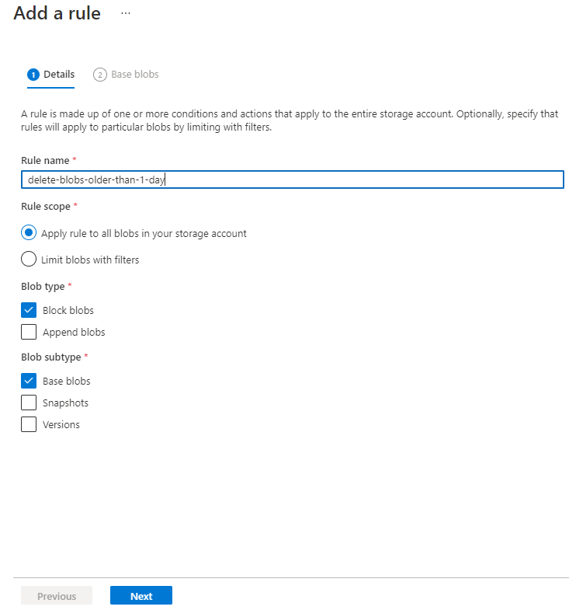Switch to the Details tab
This screenshot has height=610, width=569.
pos(51,75)
